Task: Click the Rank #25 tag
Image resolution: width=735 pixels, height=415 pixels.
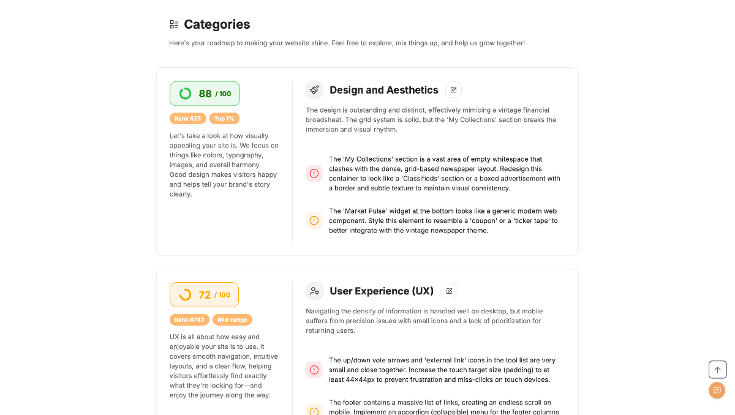Action: 187,119
